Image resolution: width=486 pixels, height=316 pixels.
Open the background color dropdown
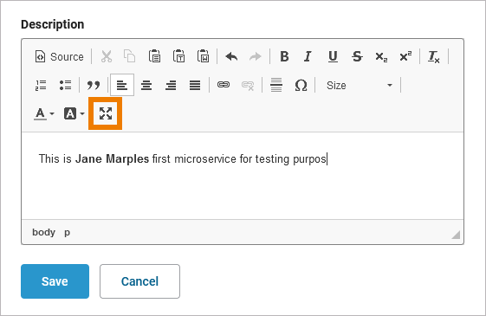click(x=74, y=113)
